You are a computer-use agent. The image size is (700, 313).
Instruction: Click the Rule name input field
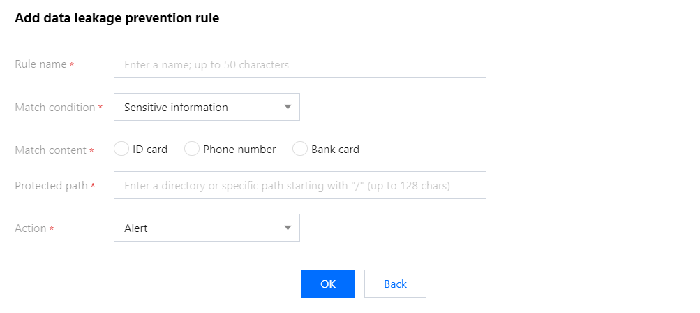pos(299,64)
